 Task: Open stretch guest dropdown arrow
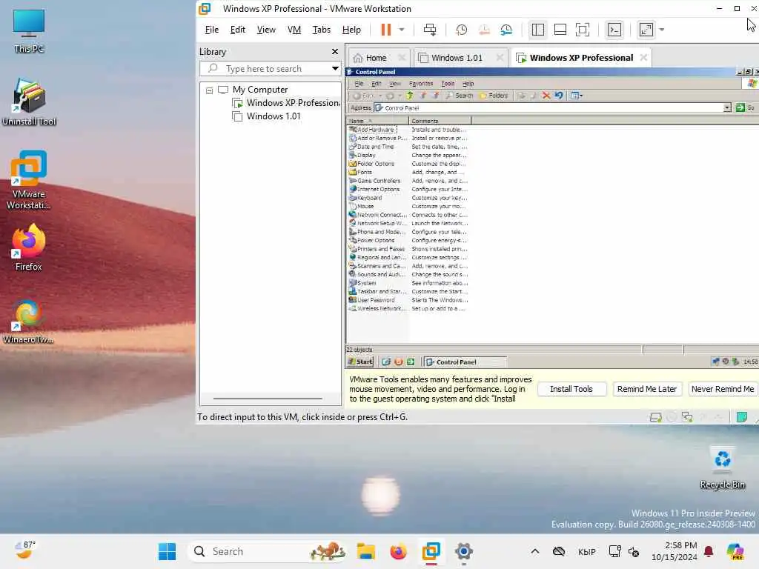tap(662, 30)
